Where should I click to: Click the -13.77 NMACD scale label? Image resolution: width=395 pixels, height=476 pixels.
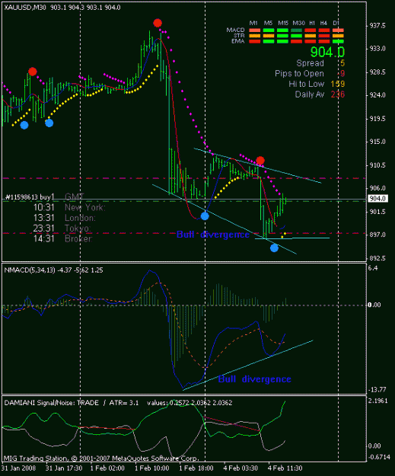377,389
